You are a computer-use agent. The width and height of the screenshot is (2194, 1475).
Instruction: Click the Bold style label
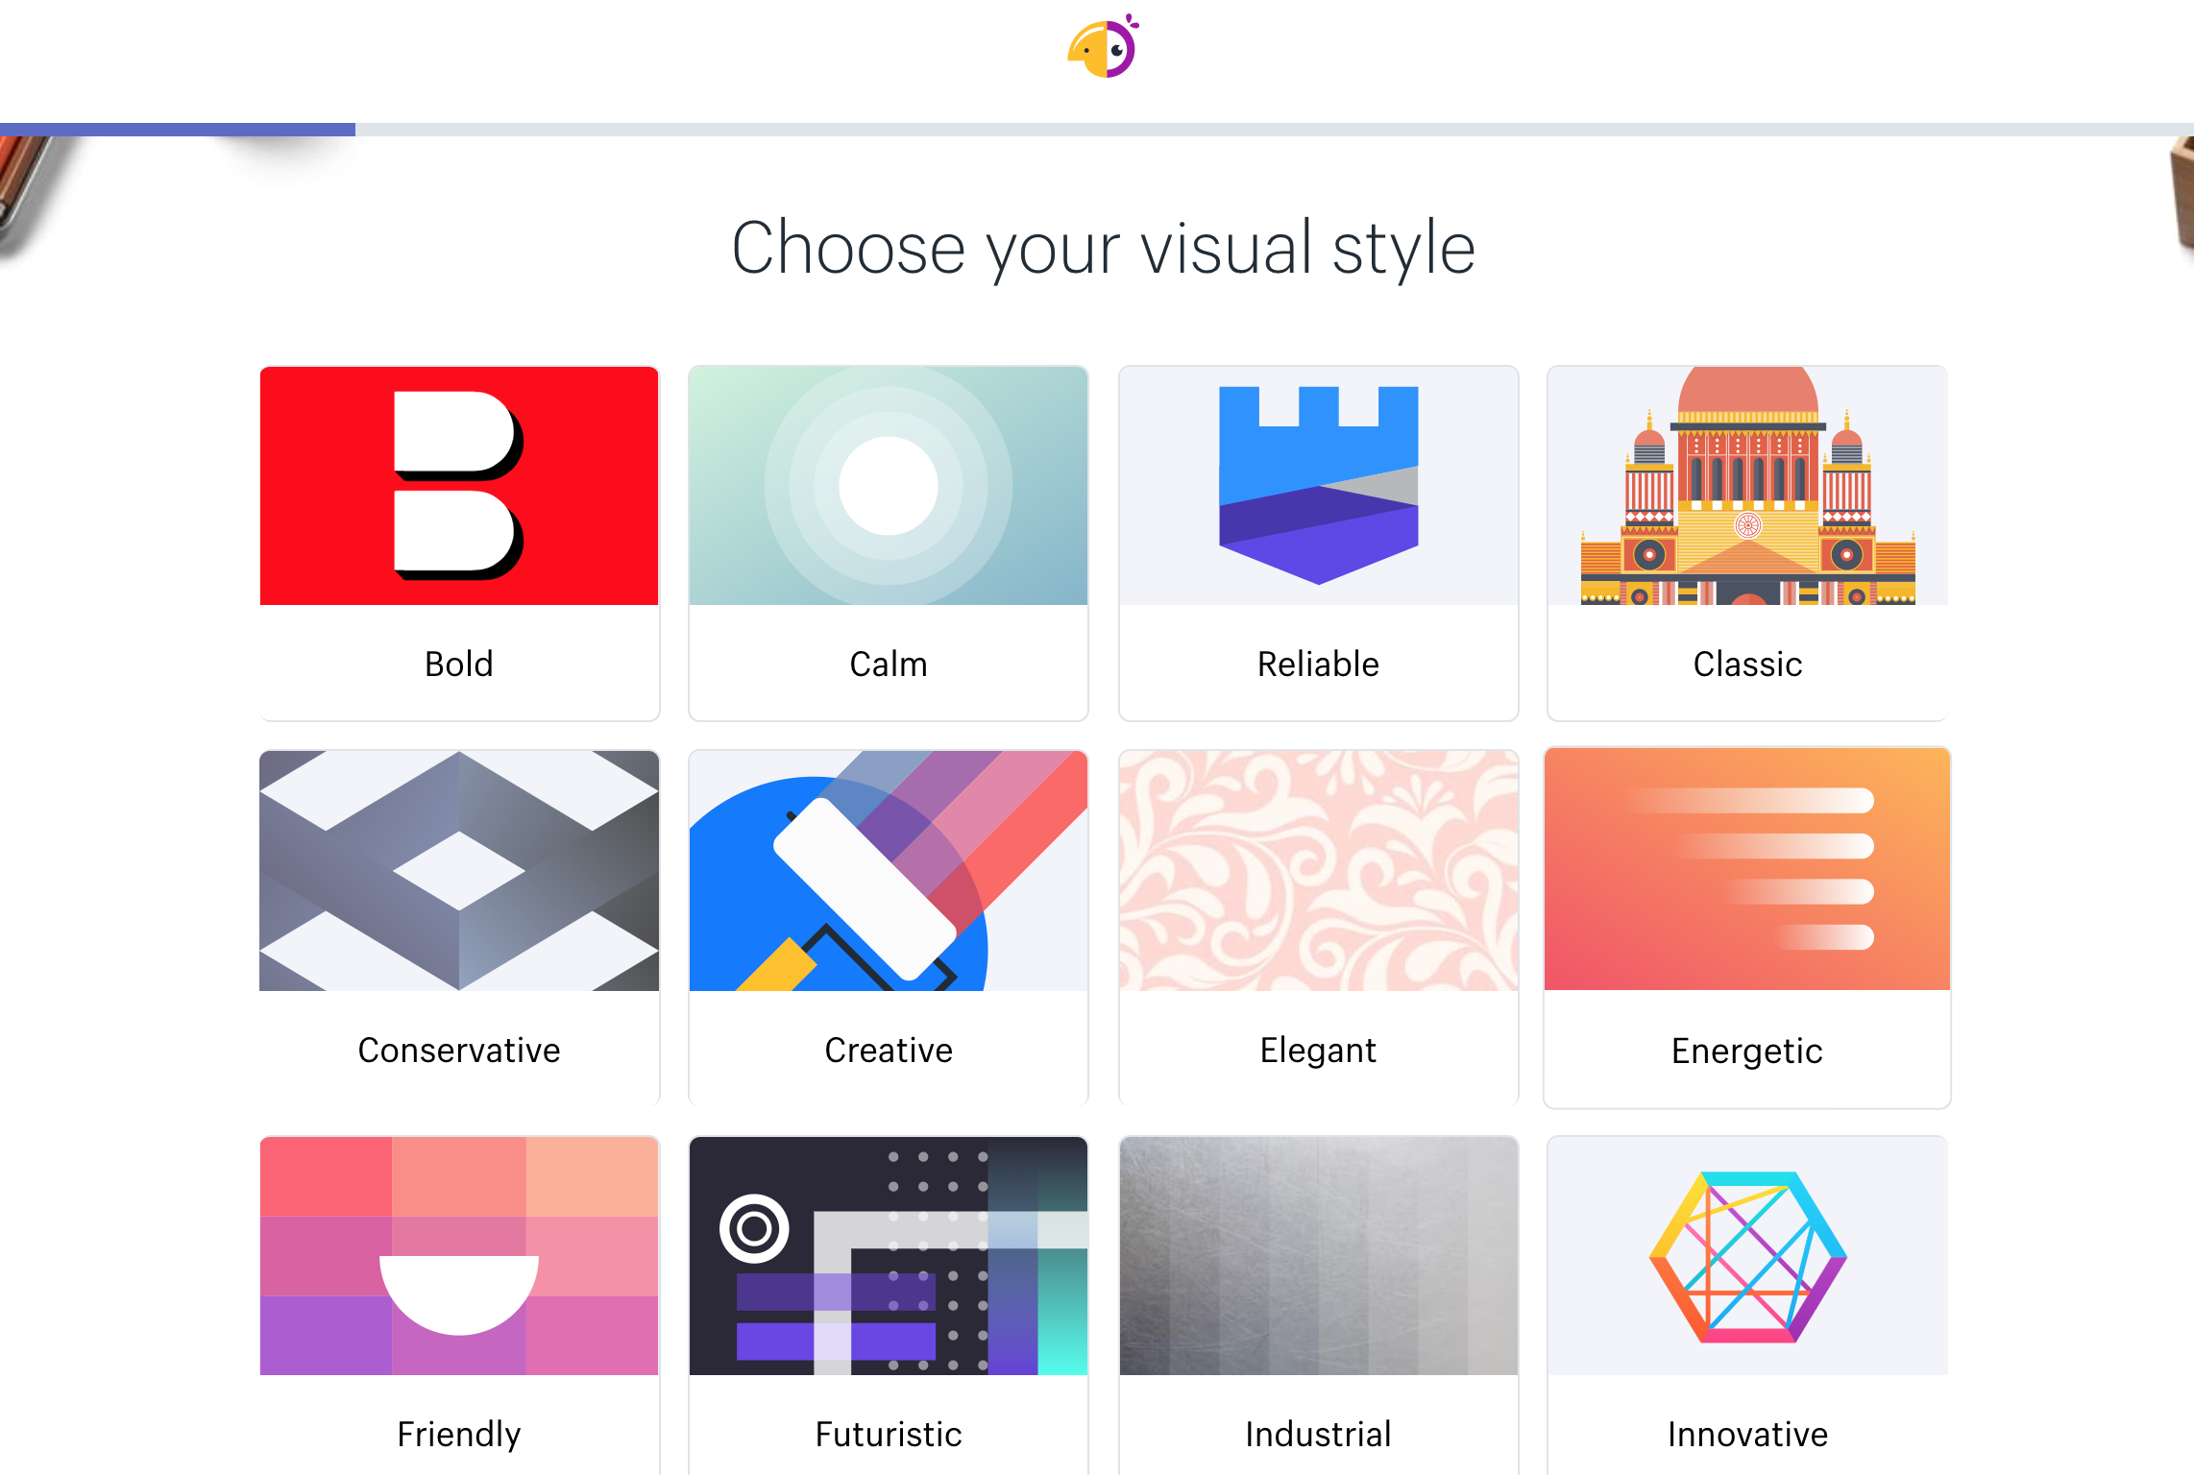(x=459, y=664)
